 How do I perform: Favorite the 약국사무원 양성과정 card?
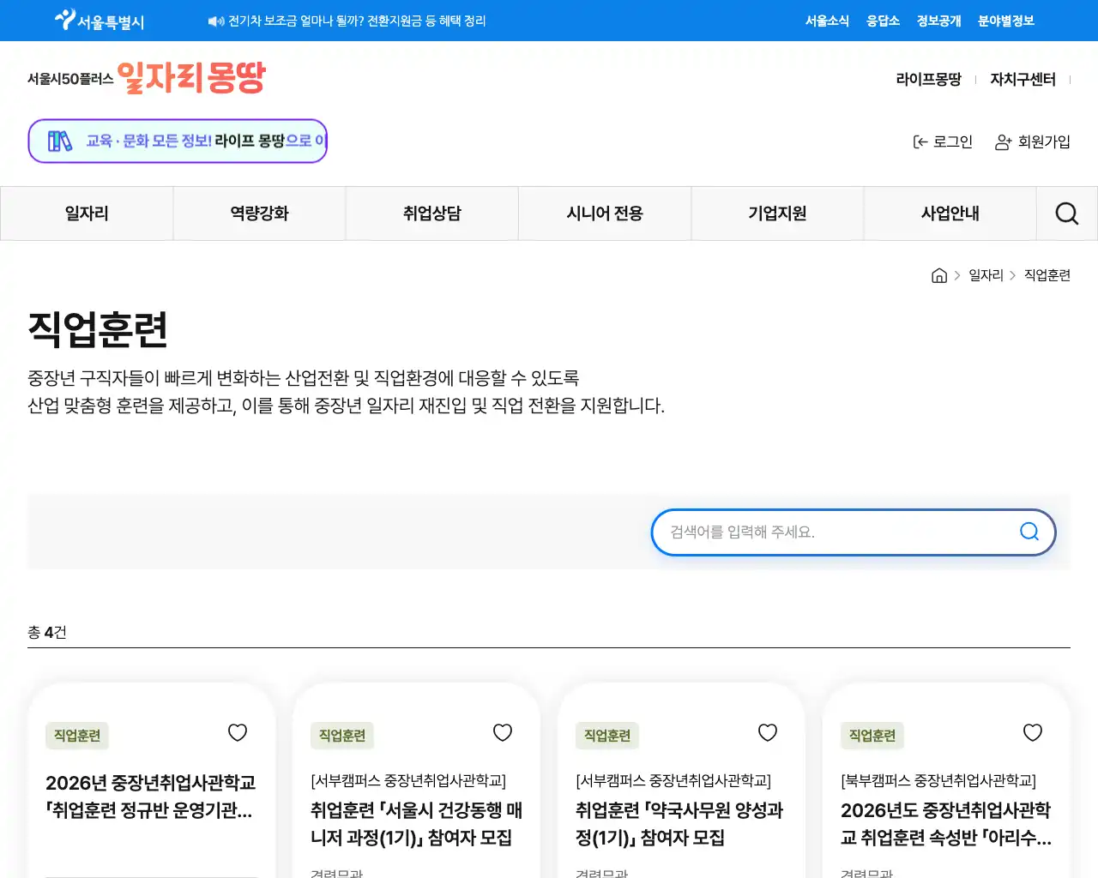coord(768,732)
